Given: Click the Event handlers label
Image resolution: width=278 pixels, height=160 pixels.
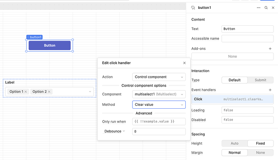Looking at the screenshot, I should point(203,90).
